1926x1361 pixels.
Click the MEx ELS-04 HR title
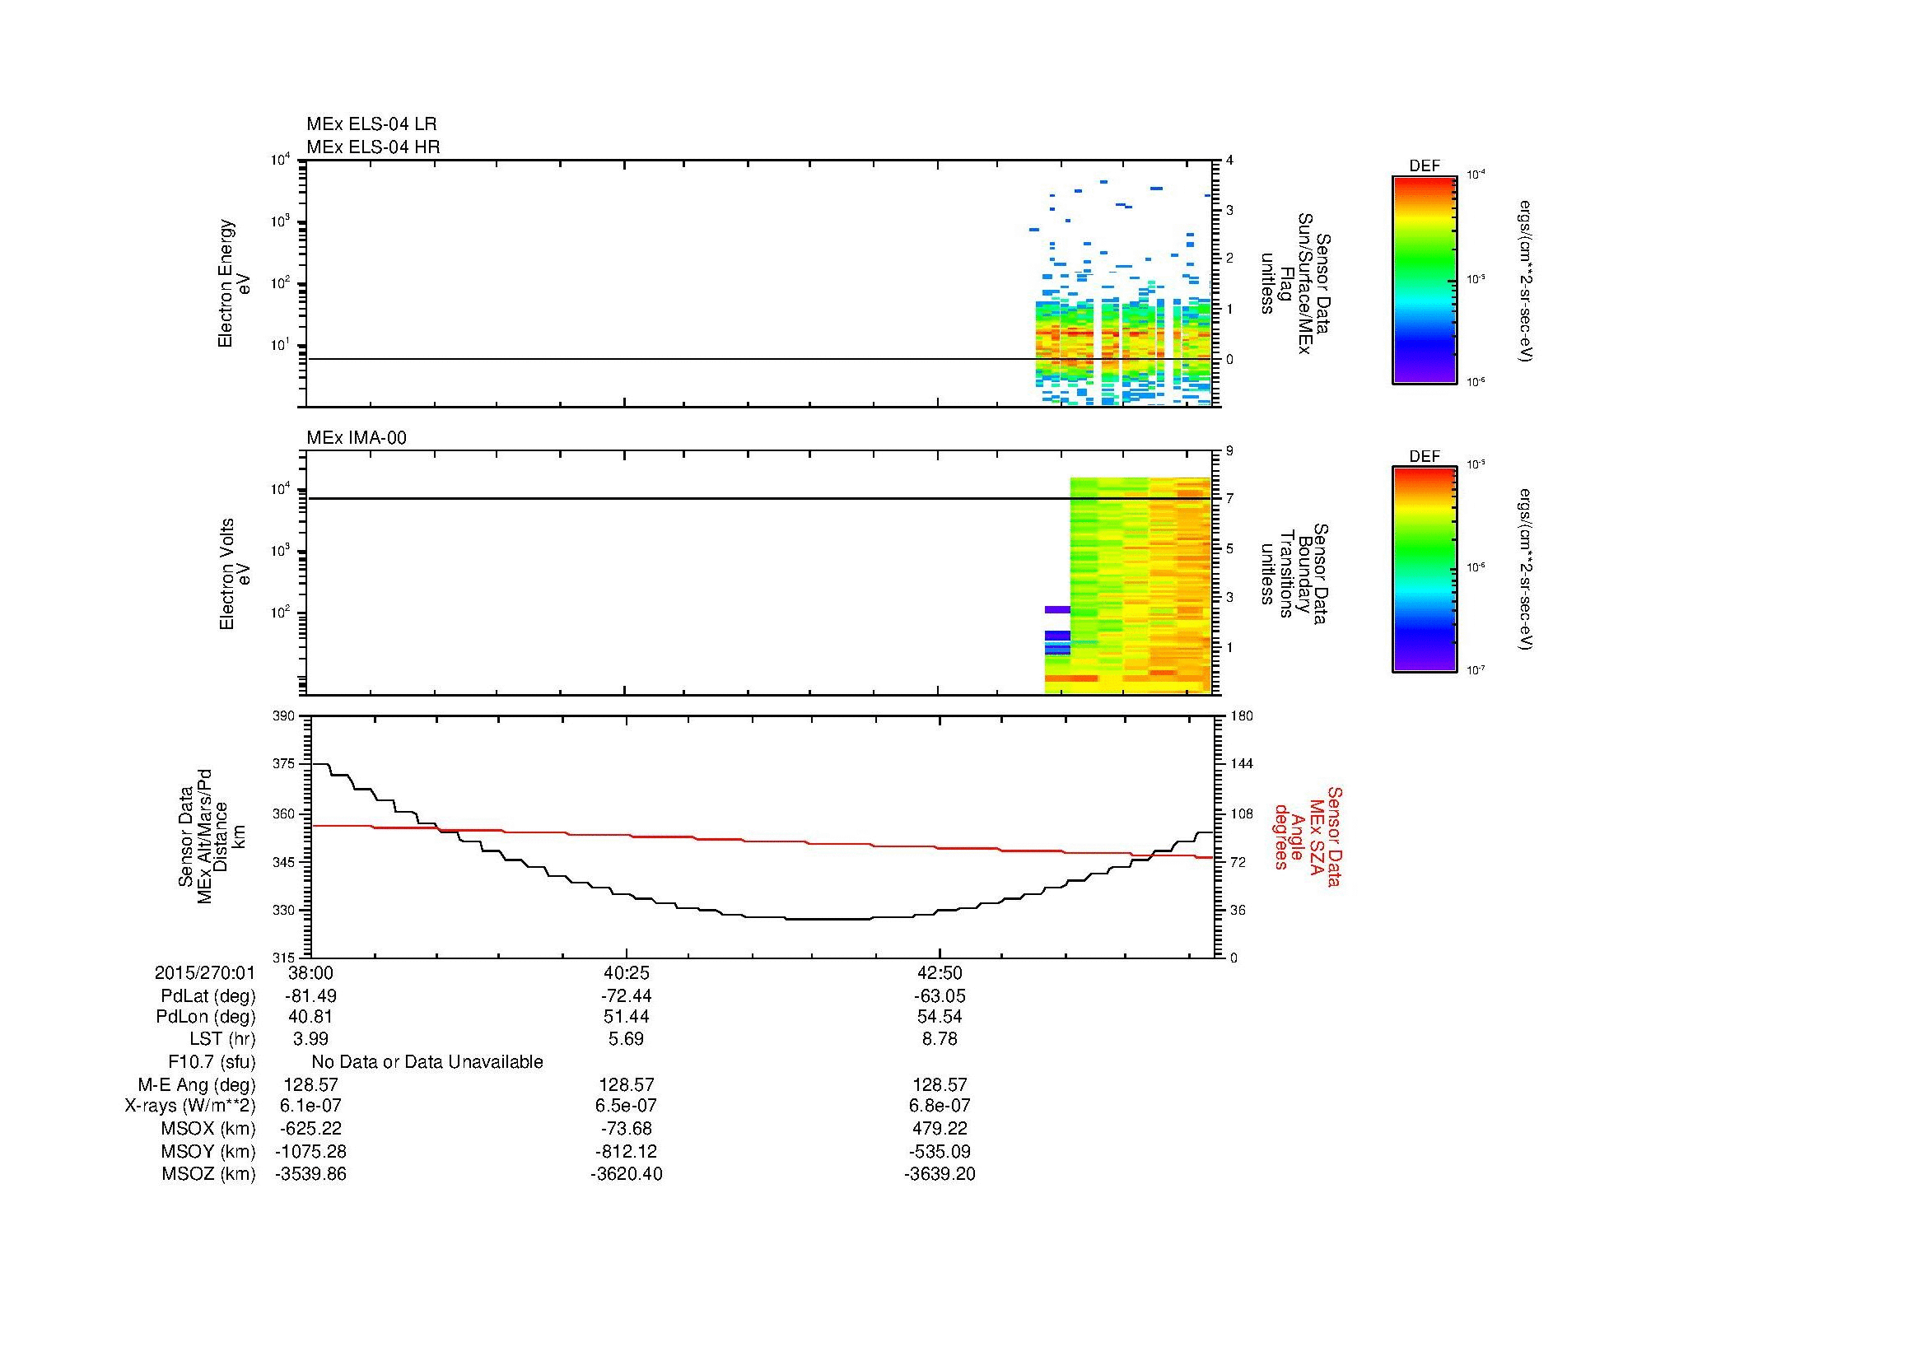pyautogui.click(x=373, y=147)
